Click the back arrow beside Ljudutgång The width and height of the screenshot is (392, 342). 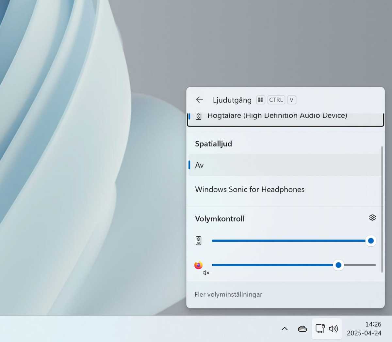click(199, 100)
